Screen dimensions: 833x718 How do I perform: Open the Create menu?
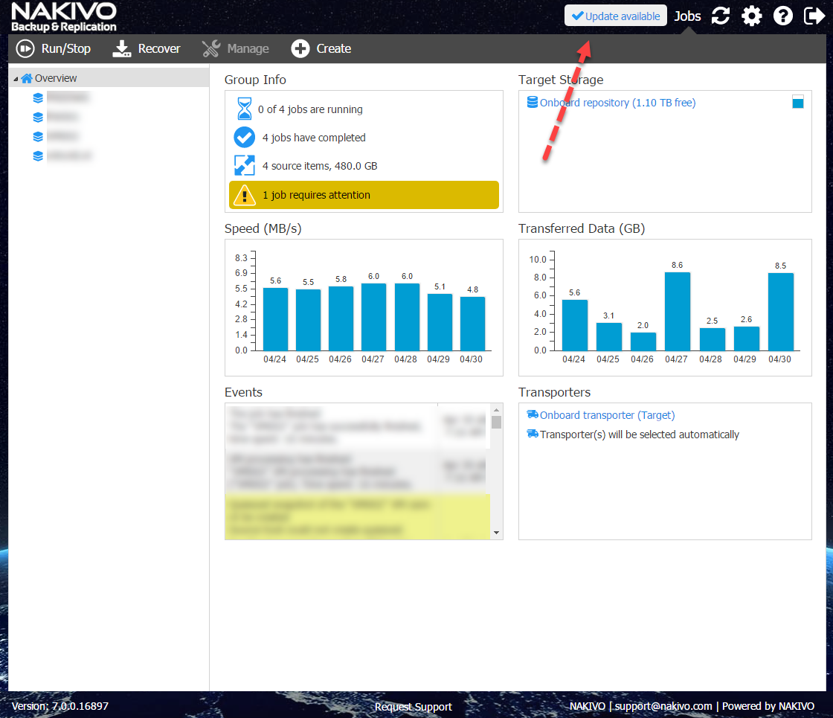(321, 48)
